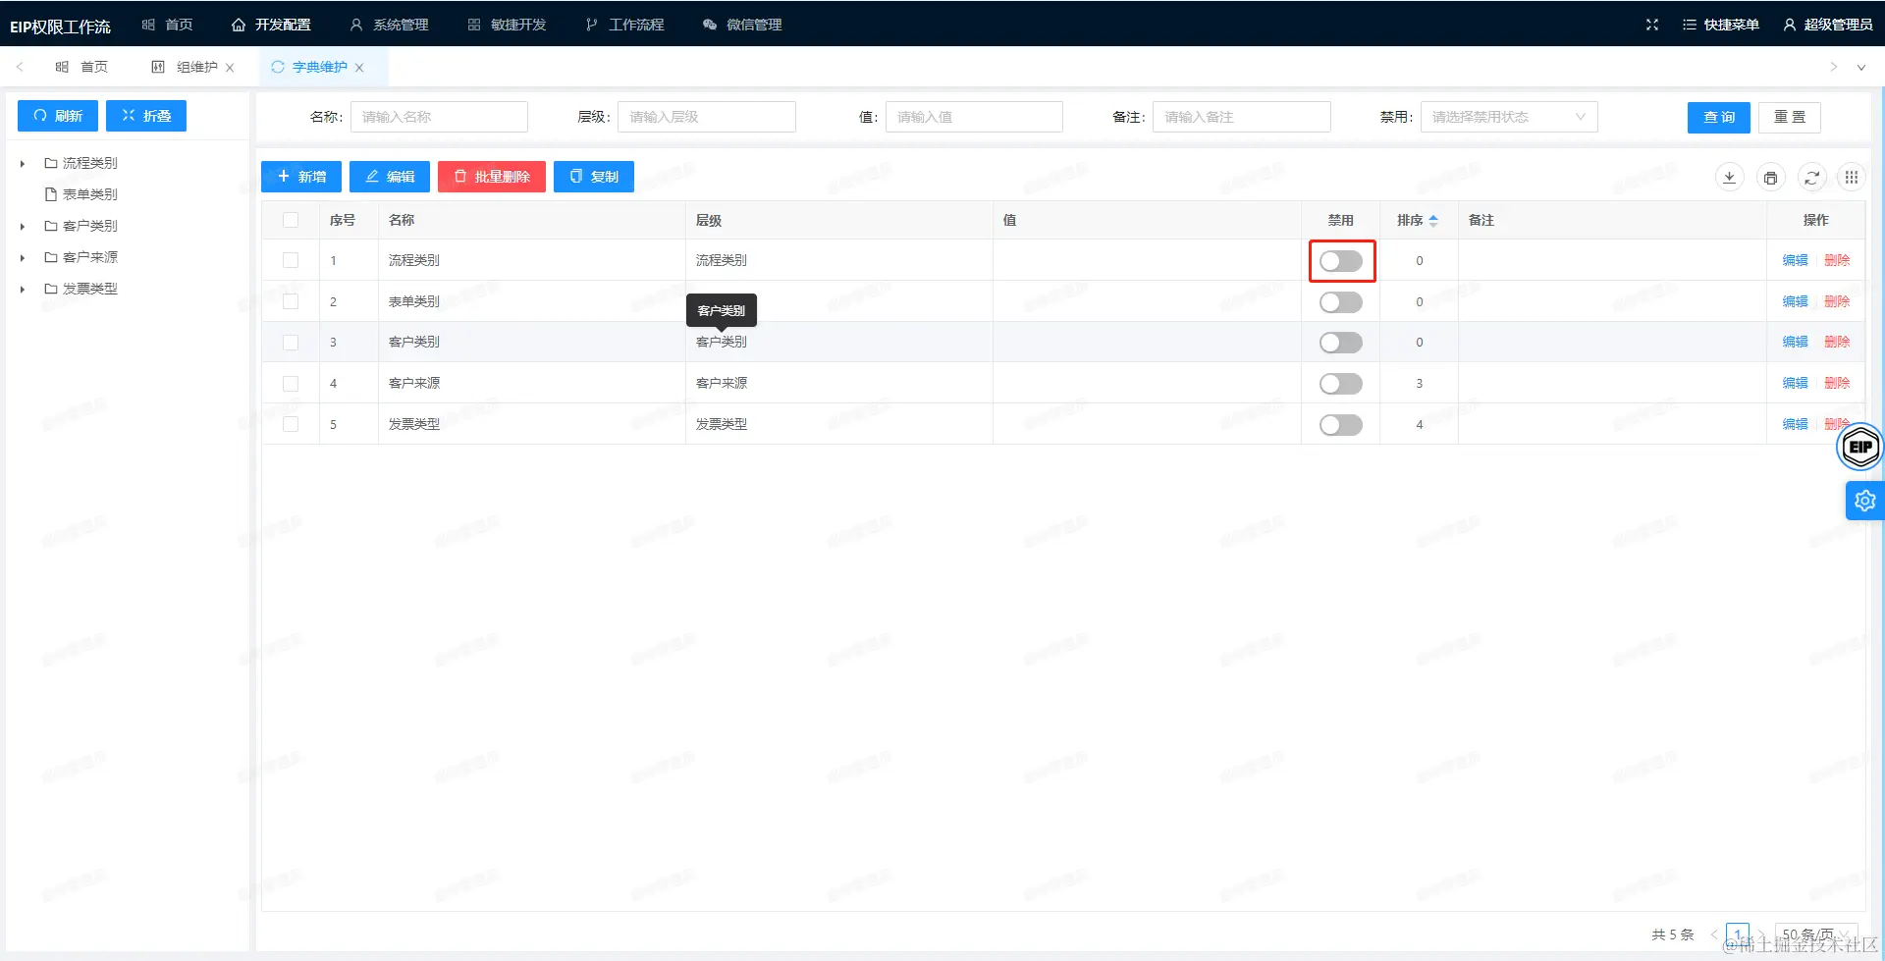This screenshot has height=961, width=1885.
Task: Click the table refresh icon
Action: (x=1811, y=178)
